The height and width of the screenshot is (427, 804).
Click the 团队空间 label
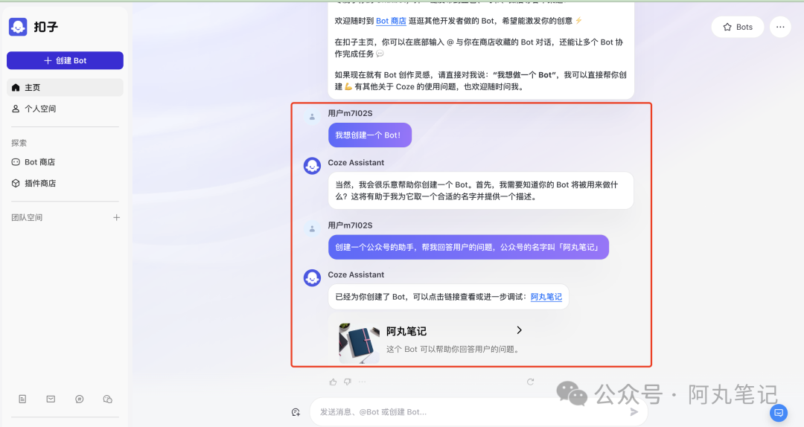click(x=28, y=217)
